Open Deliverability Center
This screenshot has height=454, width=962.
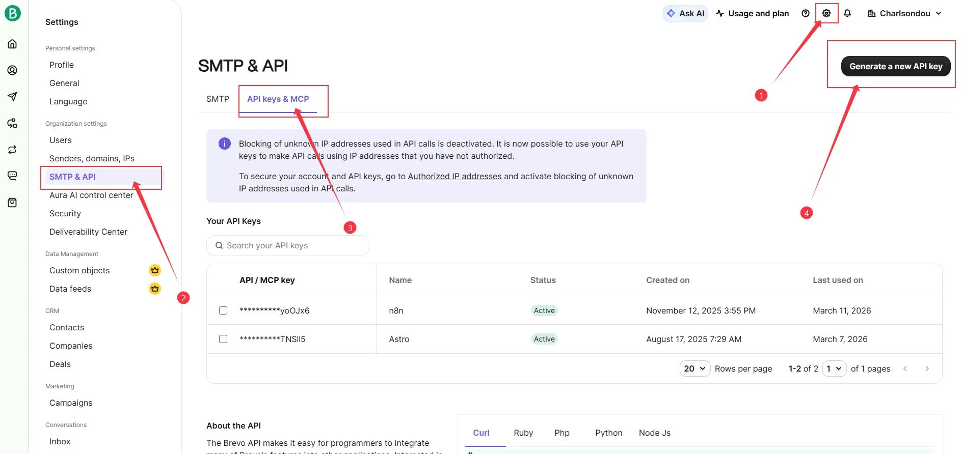88,232
